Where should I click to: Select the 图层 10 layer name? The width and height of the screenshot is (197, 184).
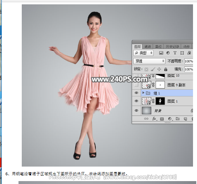[173, 75]
